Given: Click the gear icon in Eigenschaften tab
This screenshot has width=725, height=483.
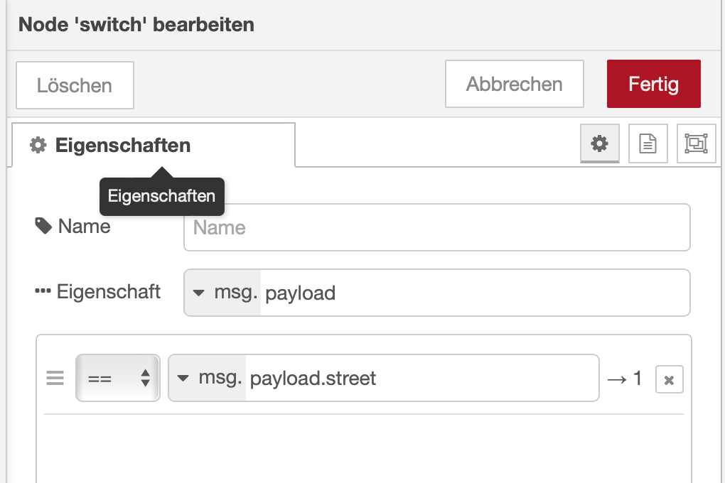Looking at the screenshot, I should tap(38, 146).
